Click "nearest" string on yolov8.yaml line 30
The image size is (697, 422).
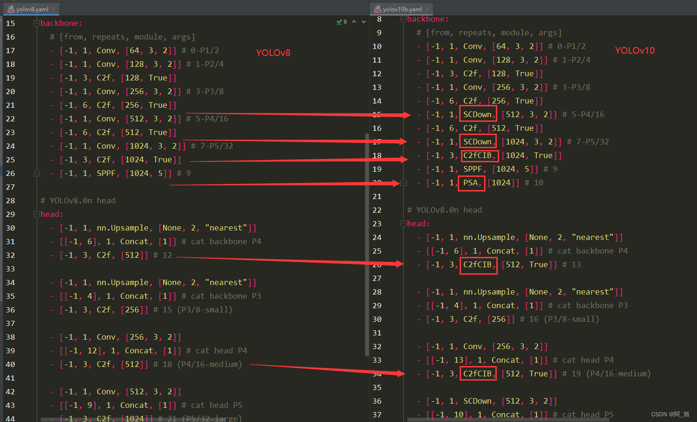(226, 228)
